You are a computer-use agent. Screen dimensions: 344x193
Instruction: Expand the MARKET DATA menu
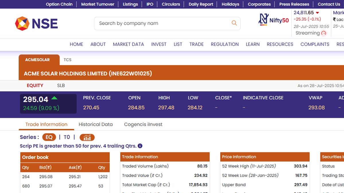[x=128, y=44]
